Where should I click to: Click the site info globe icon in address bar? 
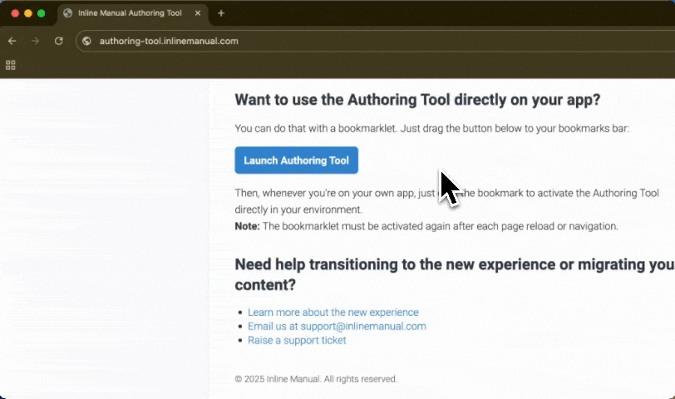pos(86,41)
